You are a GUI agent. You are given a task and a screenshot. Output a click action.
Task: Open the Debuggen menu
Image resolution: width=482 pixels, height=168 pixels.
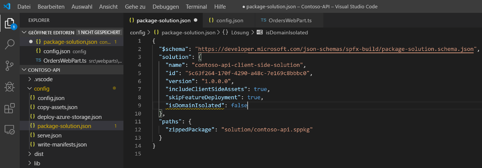(x=166, y=7)
